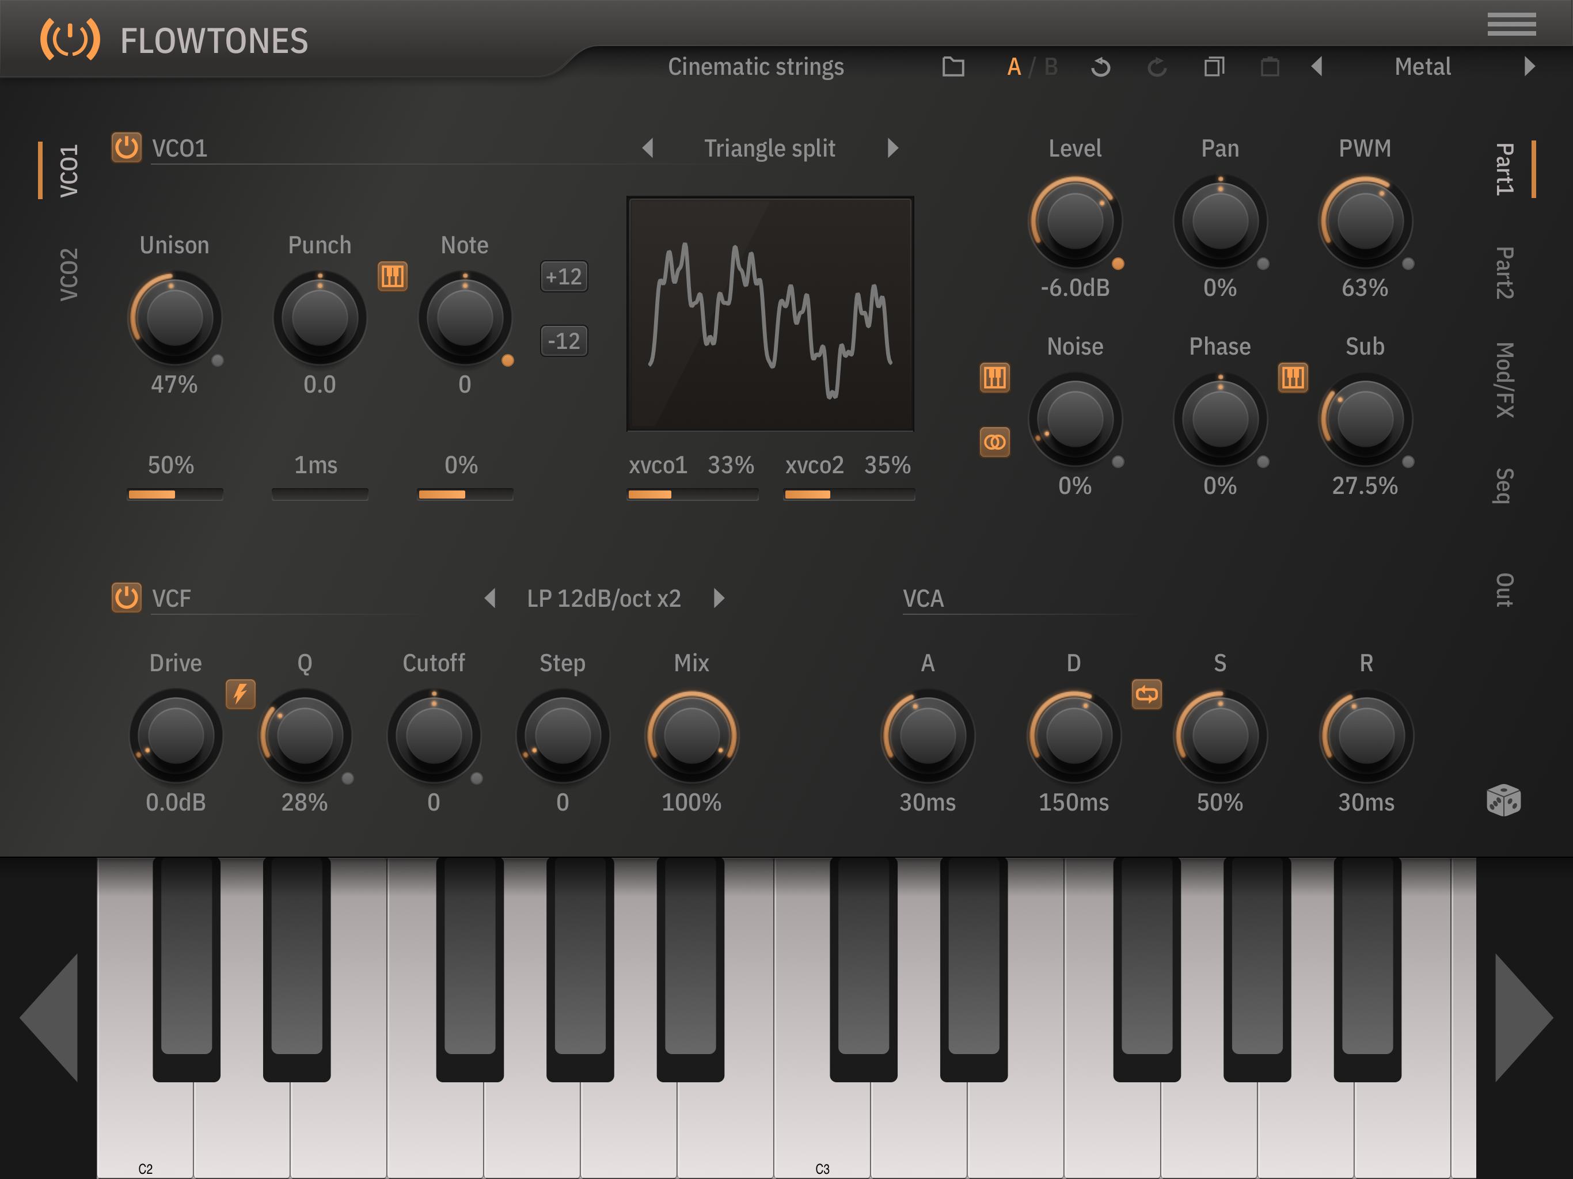
Task: Click the -12 octave down button
Action: 564,341
